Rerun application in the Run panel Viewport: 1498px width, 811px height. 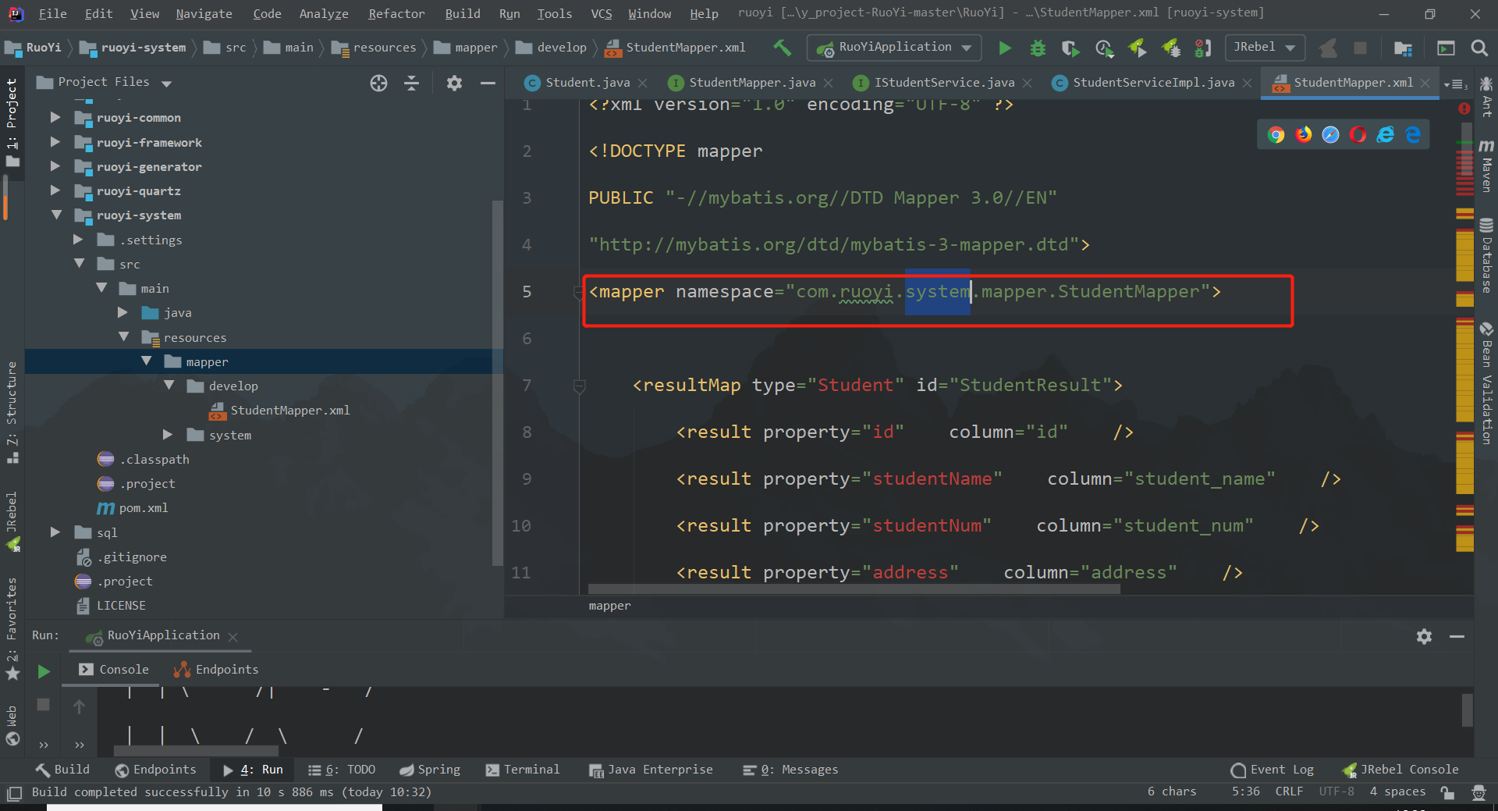[x=44, y=671]
